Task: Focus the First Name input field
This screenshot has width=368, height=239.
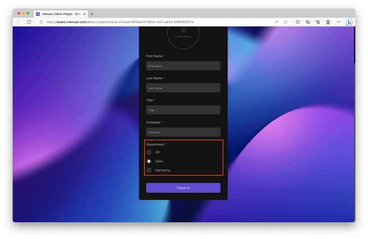Action: click(x=183, y=66)
